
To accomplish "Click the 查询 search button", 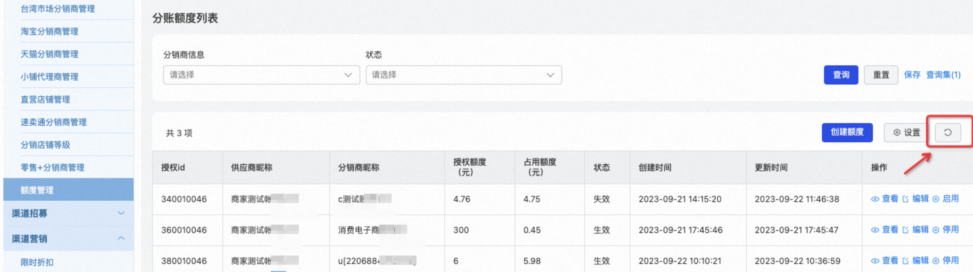I will tap(841, 75).
